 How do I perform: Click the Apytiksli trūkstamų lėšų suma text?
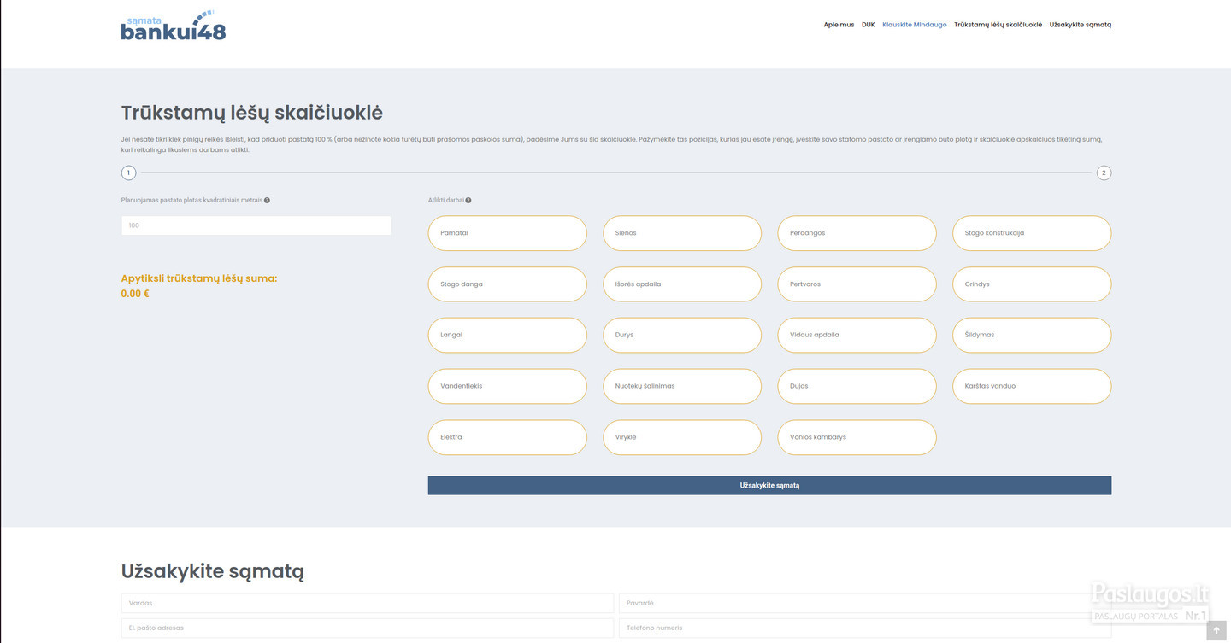point(199,278)
